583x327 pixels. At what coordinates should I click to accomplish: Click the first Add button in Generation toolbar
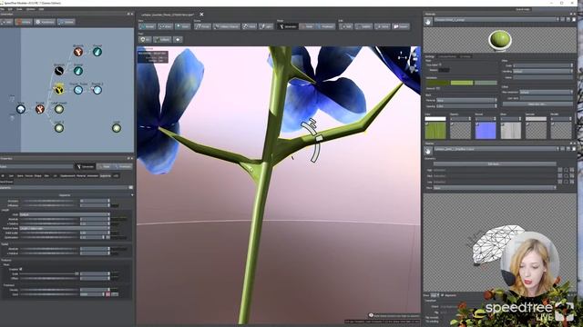coord(6,22)
